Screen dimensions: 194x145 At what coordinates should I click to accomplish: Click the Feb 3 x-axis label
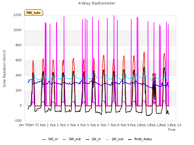[x=65, y=125]
